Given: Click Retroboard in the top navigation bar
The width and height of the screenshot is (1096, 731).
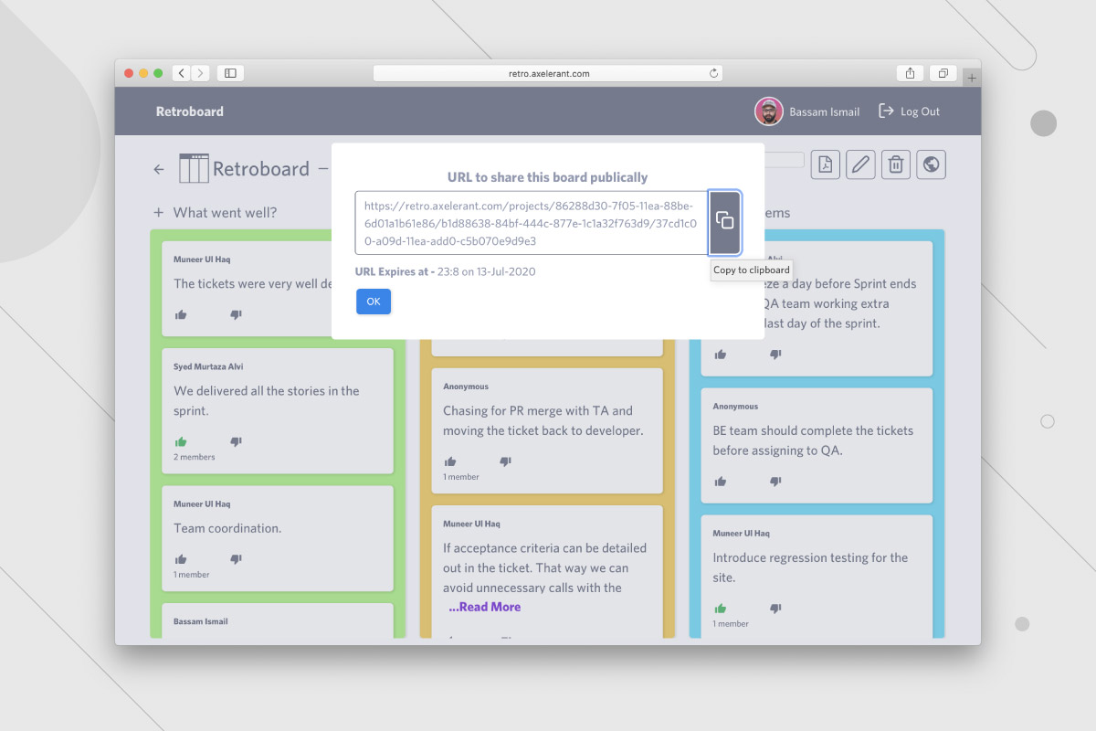Looking at the screenshot, I should point(188,111).
